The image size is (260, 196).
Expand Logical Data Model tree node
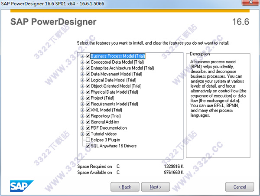pos(82,80)
